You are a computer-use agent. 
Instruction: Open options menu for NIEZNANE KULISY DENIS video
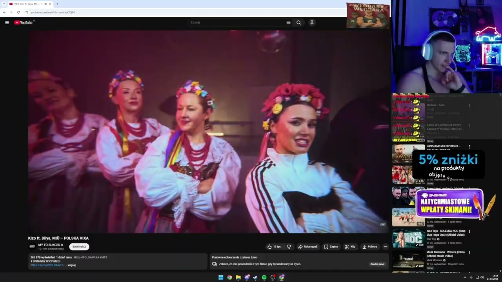click(x=469, y=147)
